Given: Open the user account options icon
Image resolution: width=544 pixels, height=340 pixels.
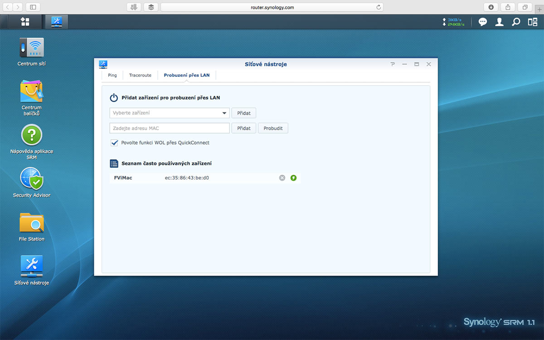Looking at the screenshot, I should [499, 22].
